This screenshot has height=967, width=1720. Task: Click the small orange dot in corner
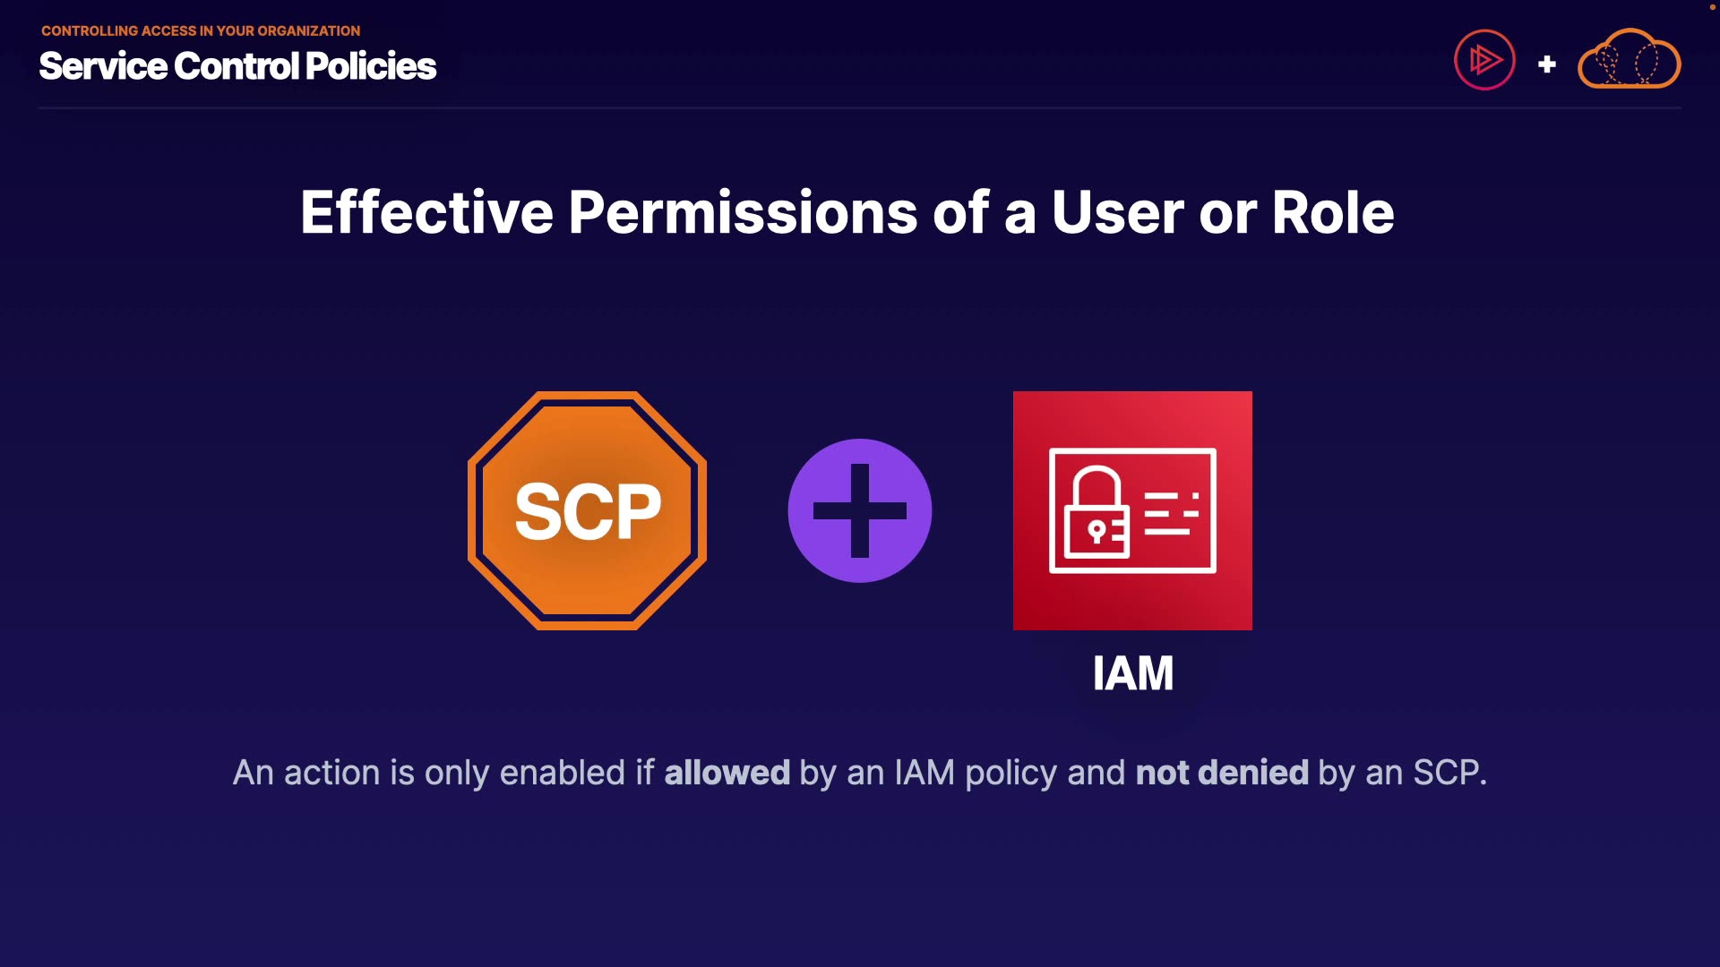1712,7
